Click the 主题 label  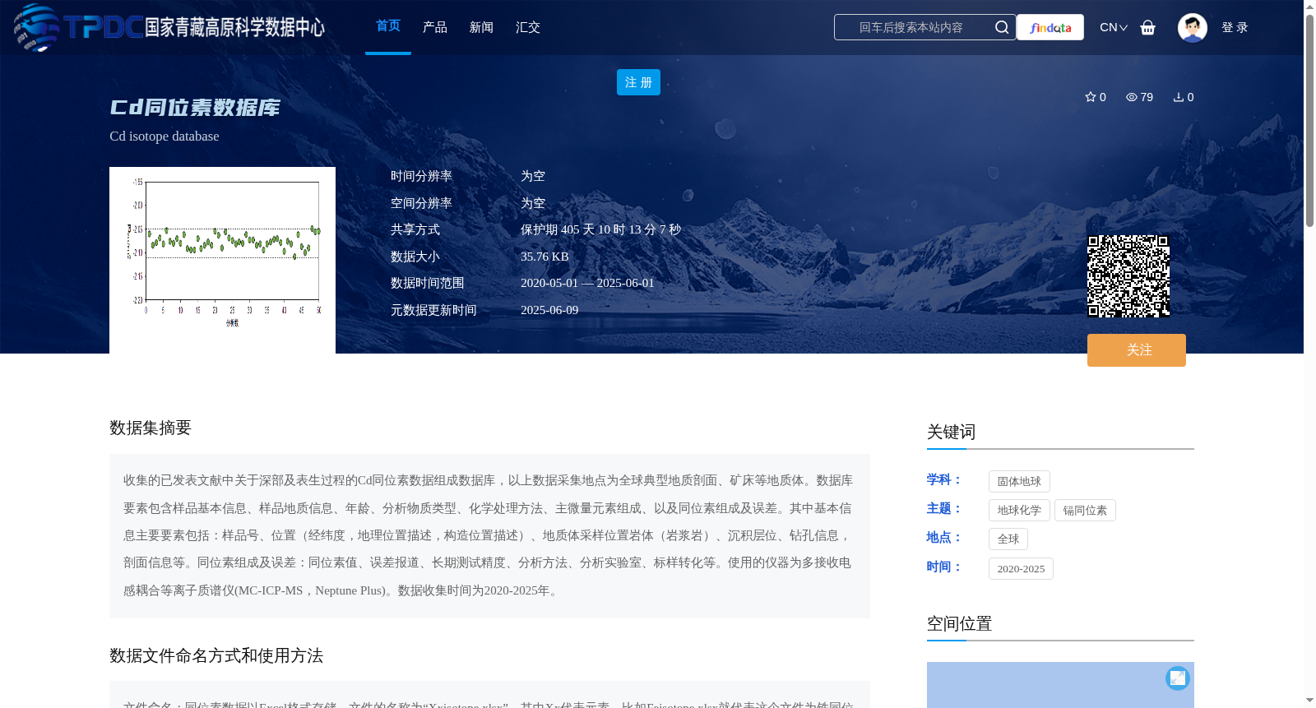[943, 508]
